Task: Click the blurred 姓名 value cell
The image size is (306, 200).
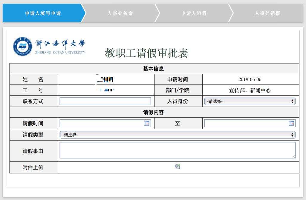Action: pos(106,79)
